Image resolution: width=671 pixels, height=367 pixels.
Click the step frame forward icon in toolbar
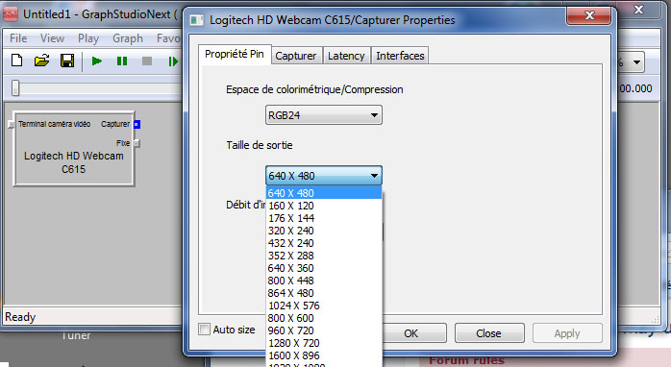point(173,61)
